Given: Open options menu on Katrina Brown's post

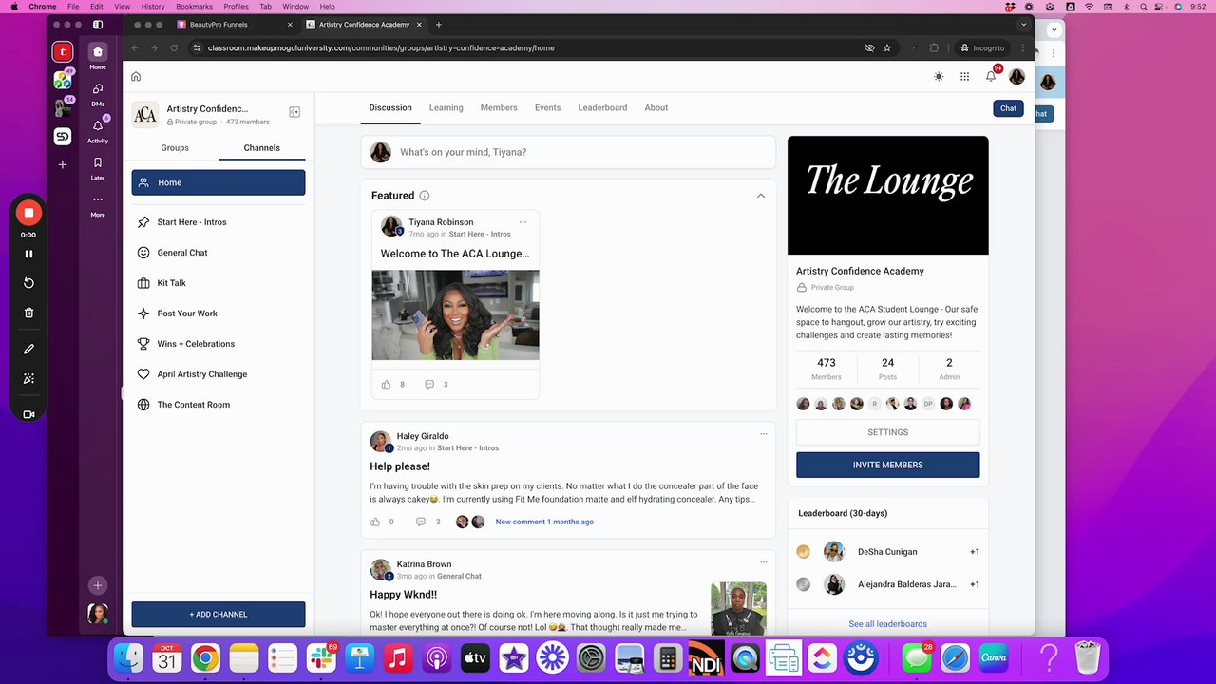Looking at the screenshot, I should pos(763,562).
